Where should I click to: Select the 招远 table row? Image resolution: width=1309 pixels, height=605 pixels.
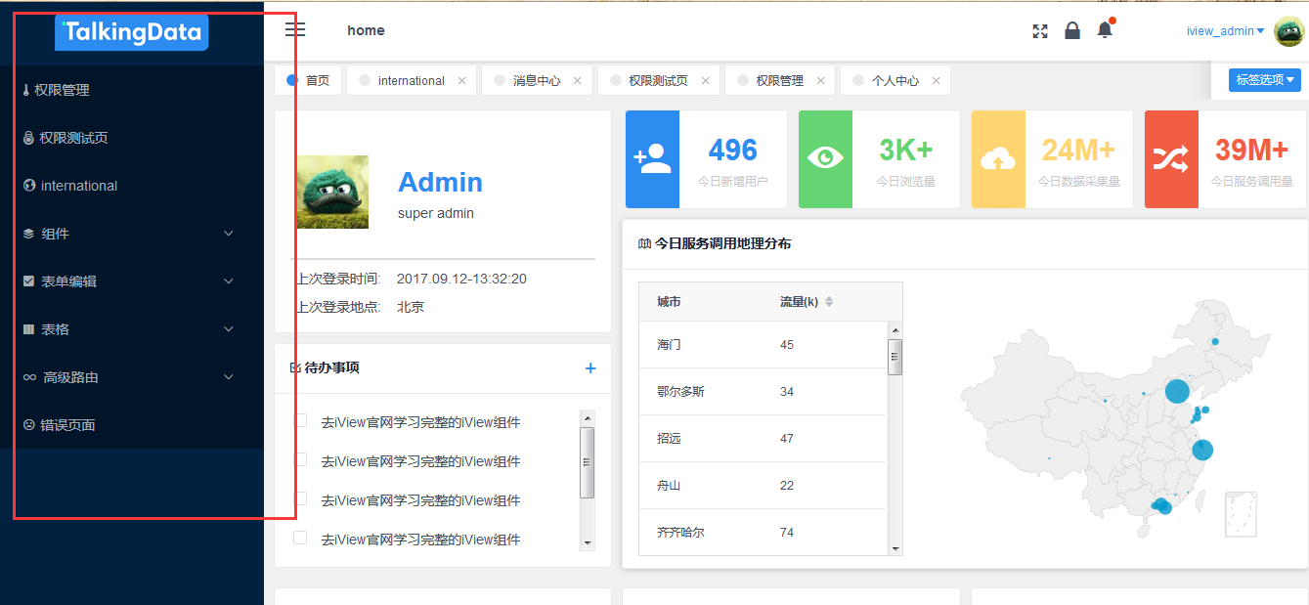click(763, 439)
